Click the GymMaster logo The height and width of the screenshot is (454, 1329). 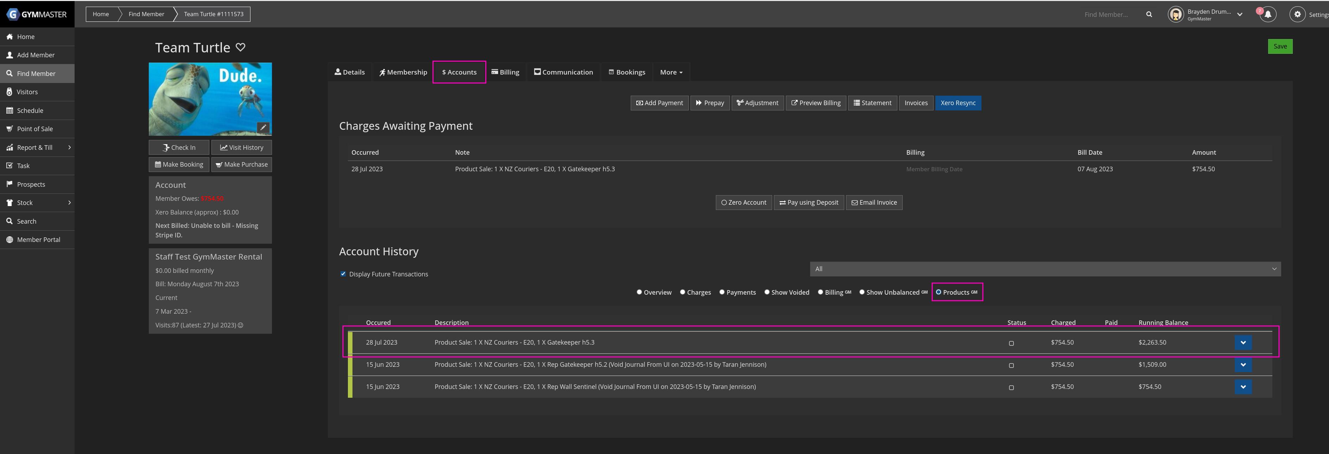(37, 14)
